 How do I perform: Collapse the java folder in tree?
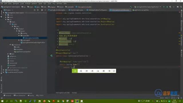[x=10, y=24]
